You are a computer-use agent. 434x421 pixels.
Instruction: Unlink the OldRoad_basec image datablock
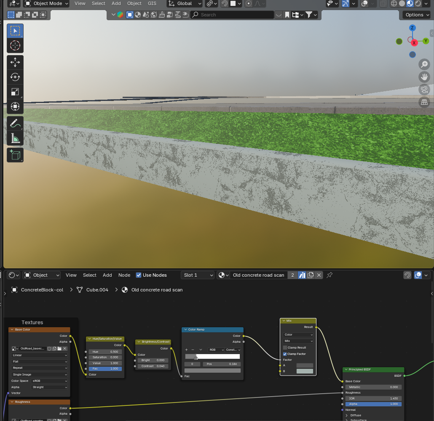pyautogui.click(x=64, y=349)
